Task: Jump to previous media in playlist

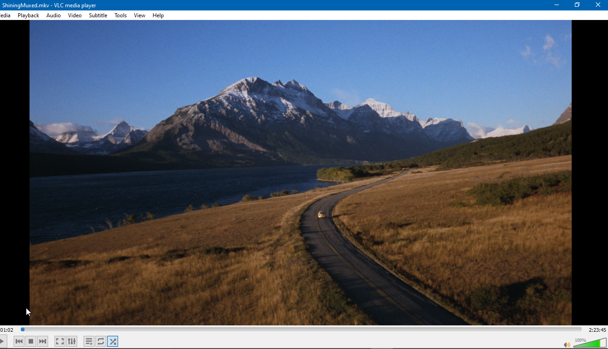Action: (x=19, y=341)
